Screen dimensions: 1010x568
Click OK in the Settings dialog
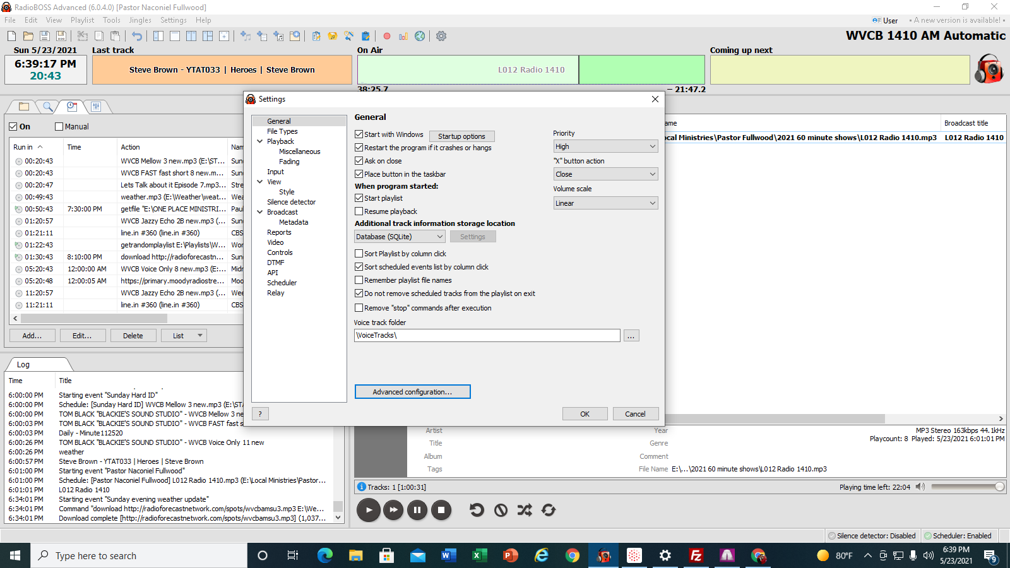[x=585, y=414]
